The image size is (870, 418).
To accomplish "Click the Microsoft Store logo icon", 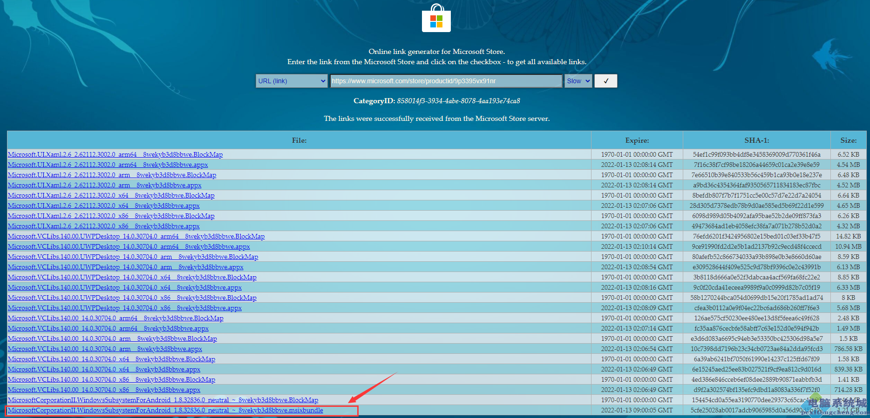I will coord(436,18).
